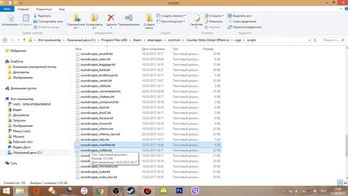The height and width of the screenshot is (196, 348).
Task: Click Скопировать путь (Copy path)
Action: [48, 22]
